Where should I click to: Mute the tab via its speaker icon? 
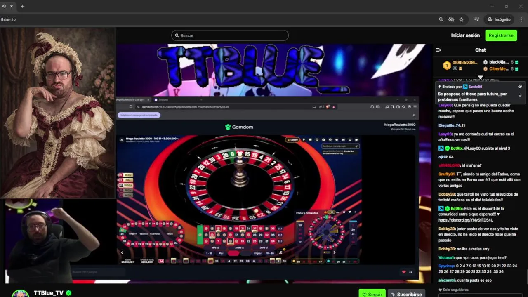tap(4, 6)
